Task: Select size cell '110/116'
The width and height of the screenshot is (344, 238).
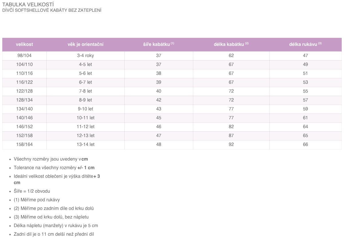Action: click(x=24, y=73)
